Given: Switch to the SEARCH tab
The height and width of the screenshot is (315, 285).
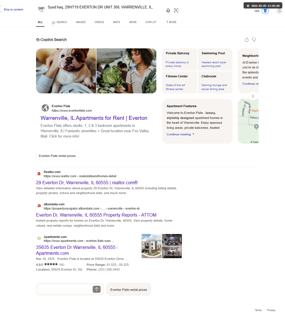Looking at the screenshot, I should tap(59, 22).
